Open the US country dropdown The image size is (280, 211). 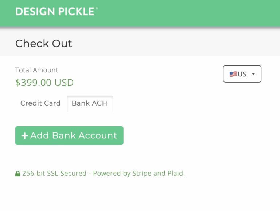click(x=242, y=74)
